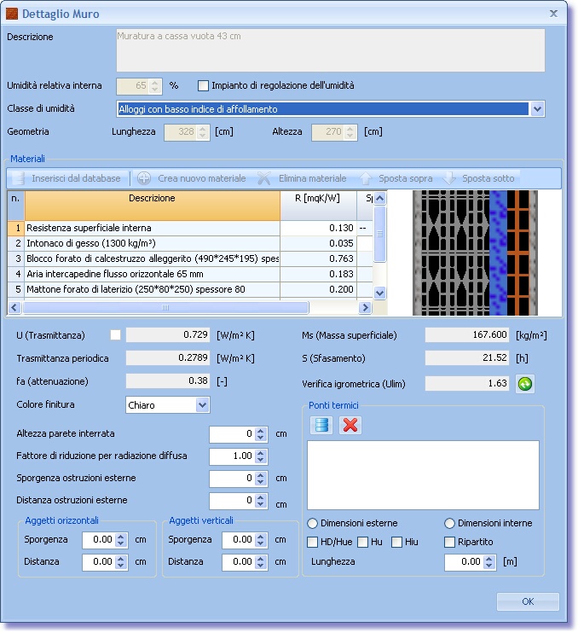The image size is (578, 633).
Task: Click the Sporgenza ostruzioni esterne stepper arrows
Action: click(x=261, y=479)
